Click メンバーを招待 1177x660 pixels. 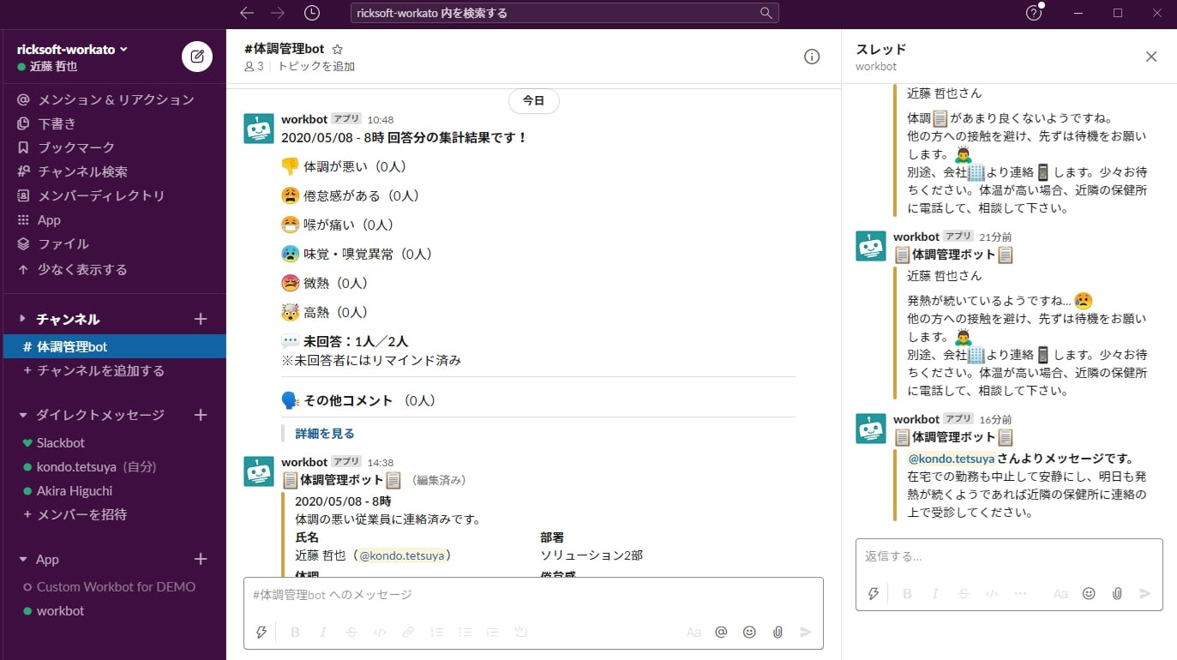coord(113,514)
